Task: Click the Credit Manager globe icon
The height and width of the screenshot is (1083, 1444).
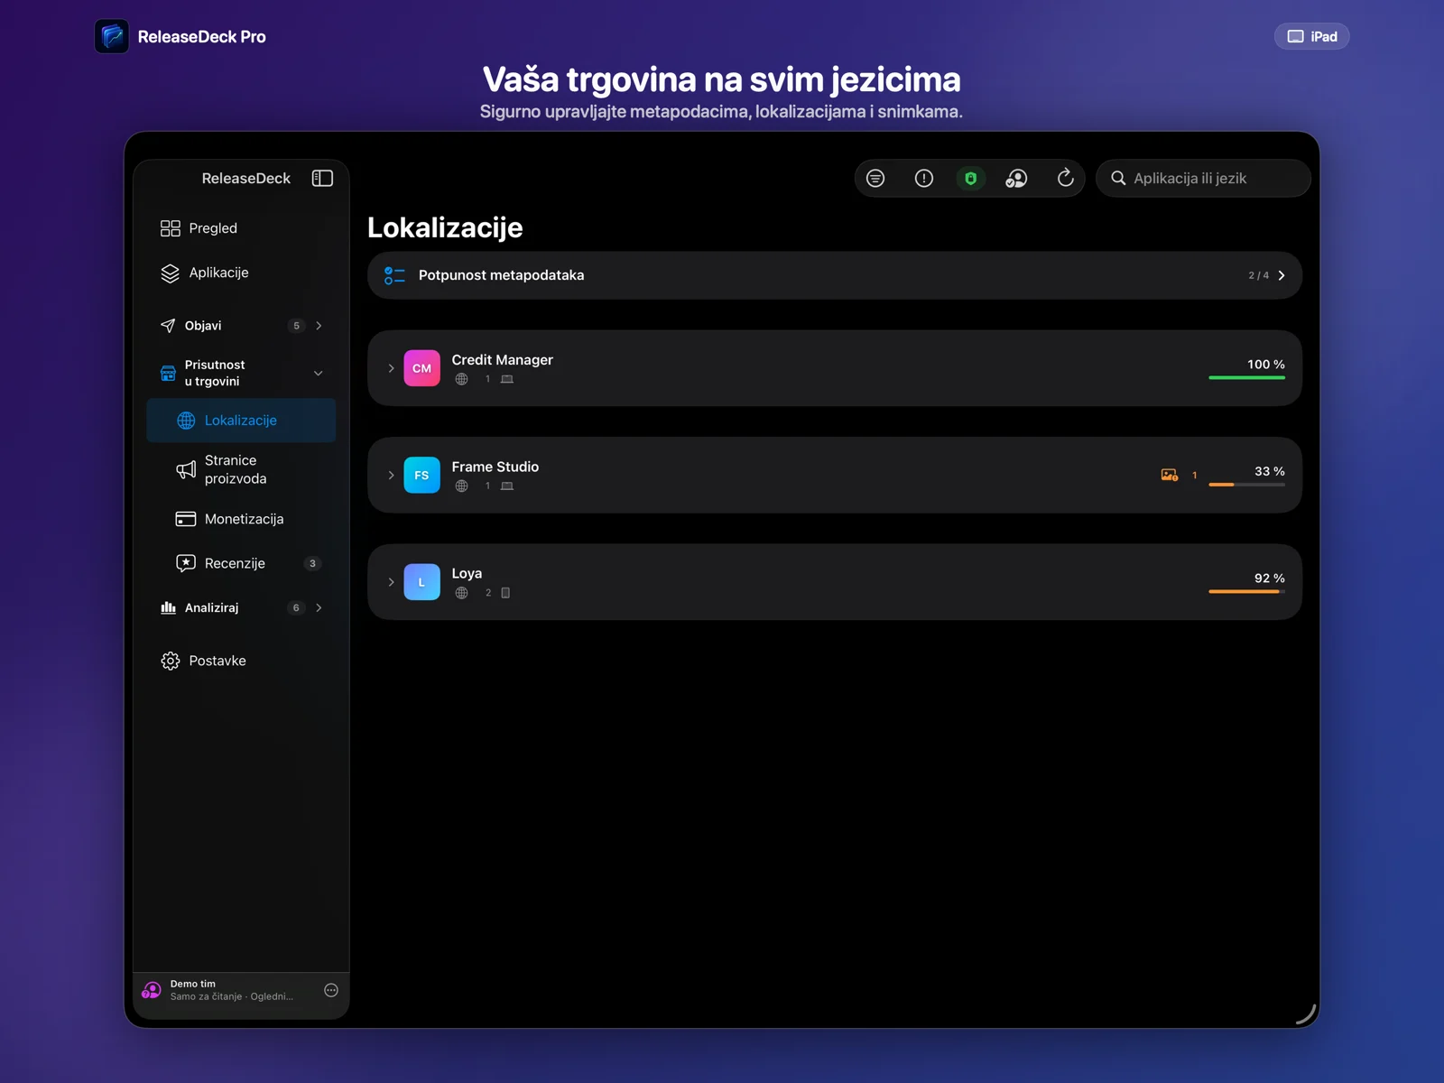Action: click(x=462, y=379)
